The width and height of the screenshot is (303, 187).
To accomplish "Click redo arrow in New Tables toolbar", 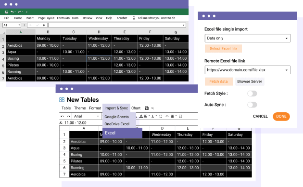I will coord(68,116).
